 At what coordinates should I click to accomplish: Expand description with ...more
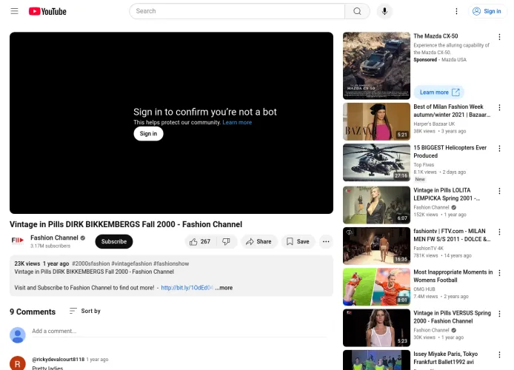tap(224, 288)
